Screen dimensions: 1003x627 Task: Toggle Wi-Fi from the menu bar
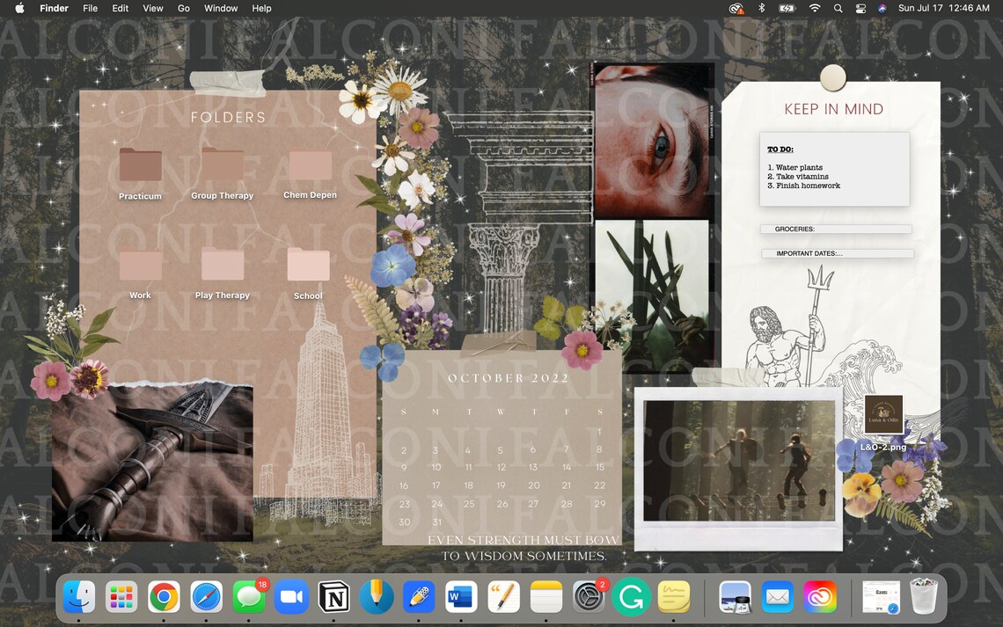pyautogui.click(x=813, y=8)
